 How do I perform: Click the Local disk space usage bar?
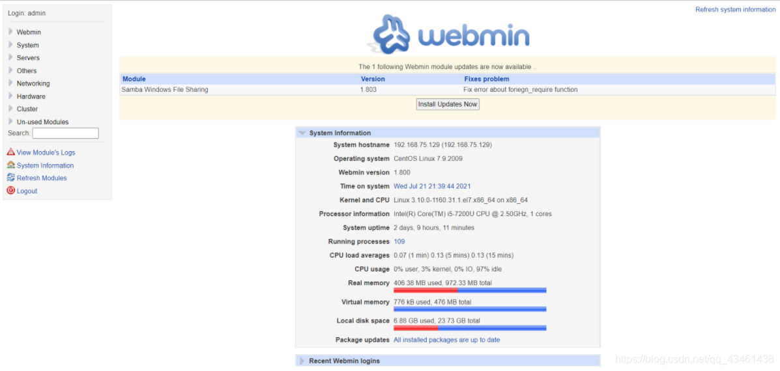(470, 328)
